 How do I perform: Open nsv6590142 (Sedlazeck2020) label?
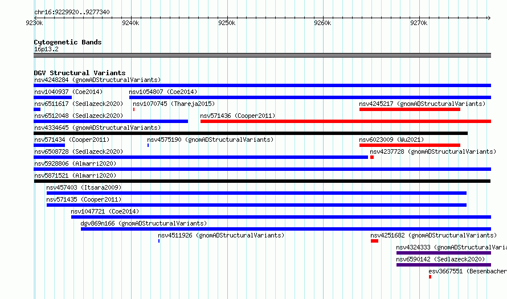(x=440, y=259)
